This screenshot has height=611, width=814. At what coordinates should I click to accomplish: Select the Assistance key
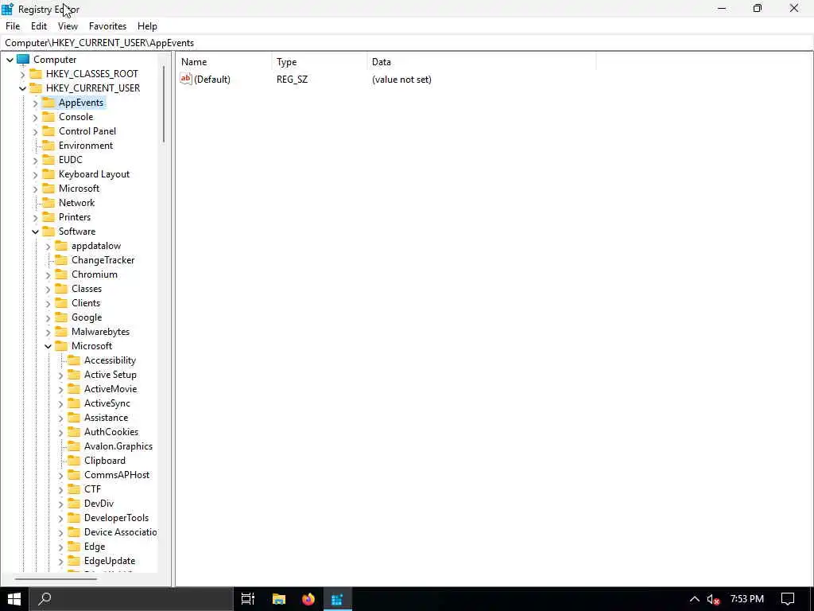tap(106, 417)
